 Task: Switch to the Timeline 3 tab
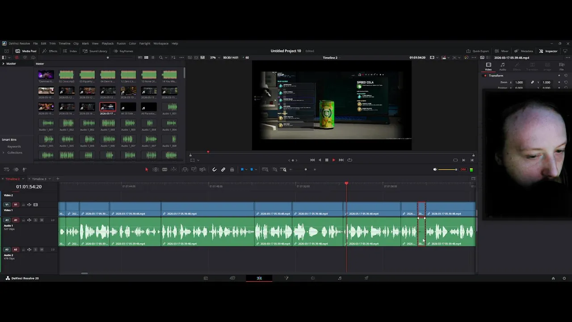[39, 179]
